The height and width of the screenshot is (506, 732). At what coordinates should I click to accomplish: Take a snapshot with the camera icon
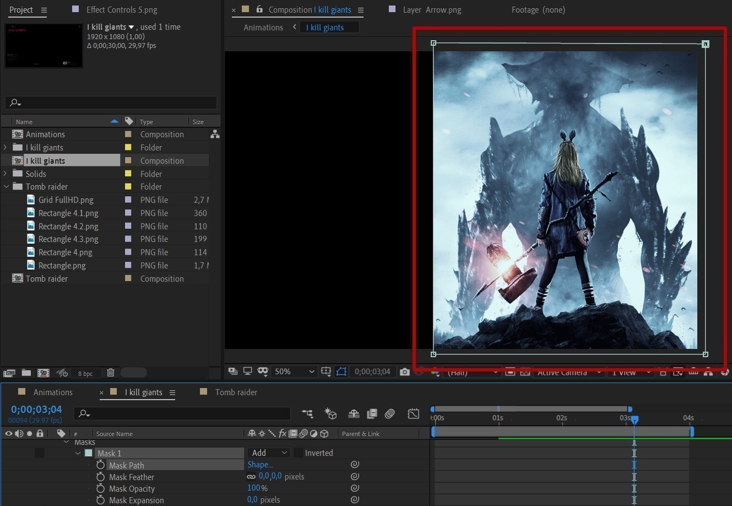point(405,372)
